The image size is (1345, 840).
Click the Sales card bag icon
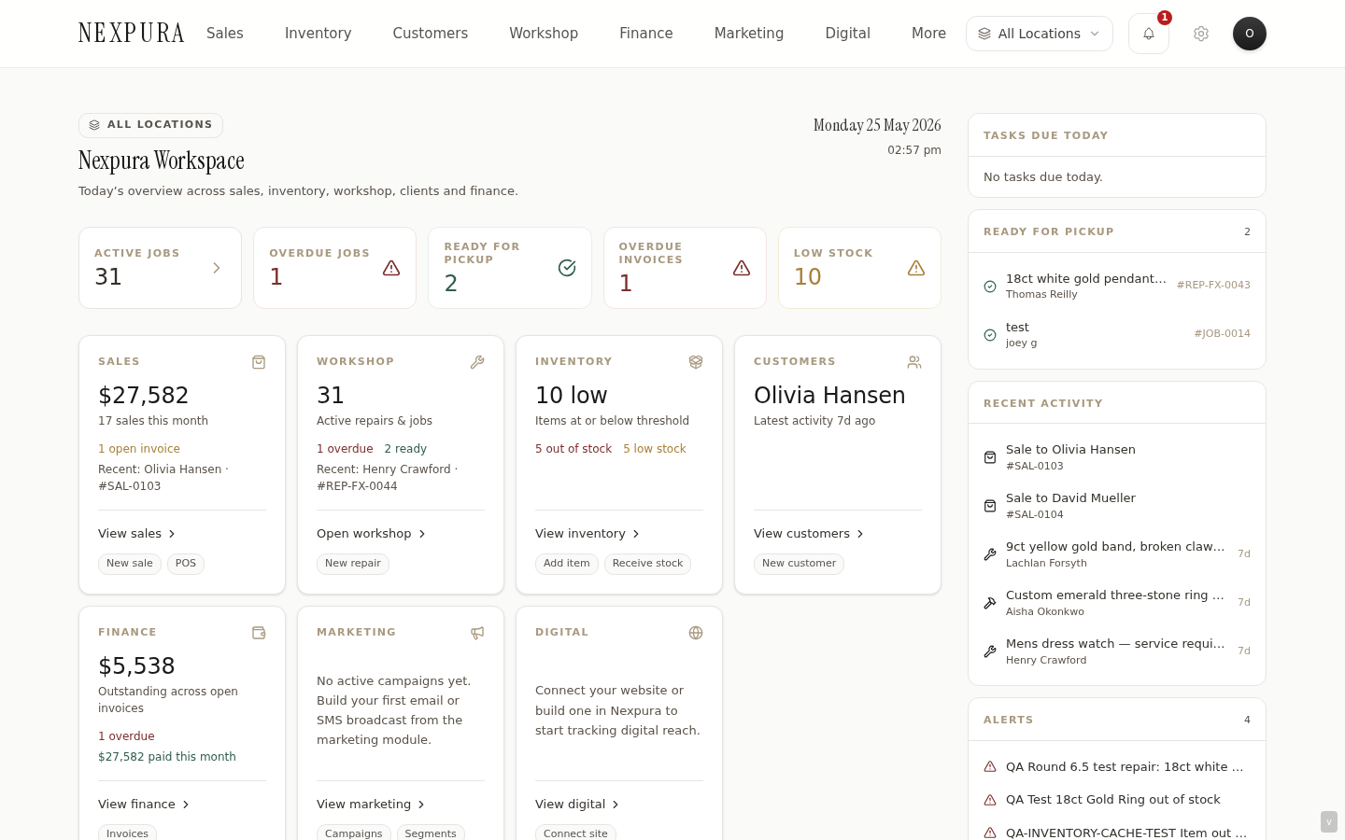(x=259, y=362)
